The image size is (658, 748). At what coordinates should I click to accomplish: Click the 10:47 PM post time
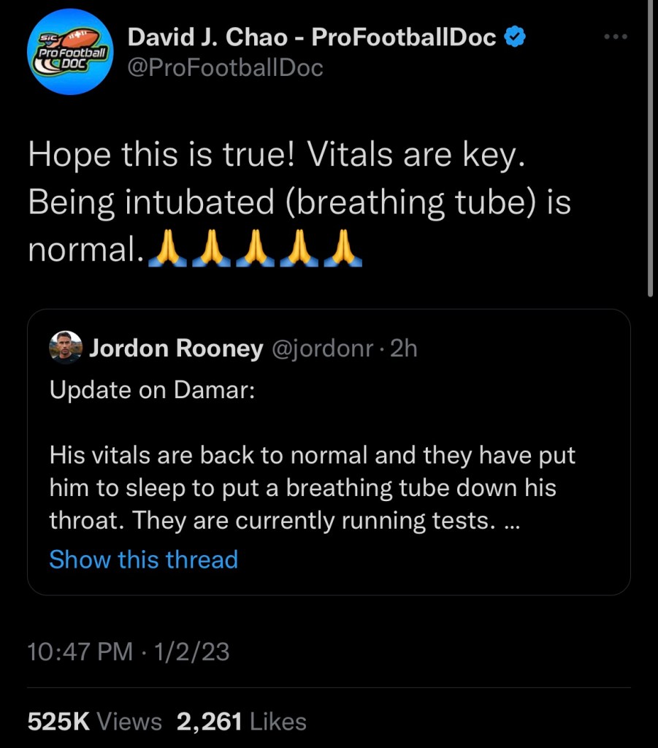click(x=79, y=652)
